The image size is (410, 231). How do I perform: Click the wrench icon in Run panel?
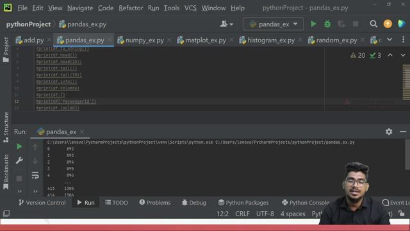coord(19,160)
